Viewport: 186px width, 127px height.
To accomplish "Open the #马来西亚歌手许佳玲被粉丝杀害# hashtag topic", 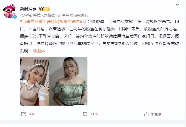I will pos(51,21).
